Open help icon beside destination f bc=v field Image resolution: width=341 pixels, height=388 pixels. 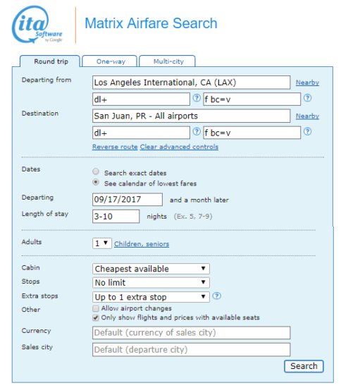click(x=307, y=132)
